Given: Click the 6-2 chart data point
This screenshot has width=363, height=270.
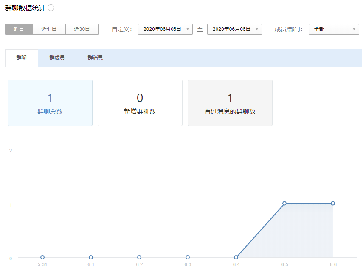Looking at the screenshot, I should [x=139, y=257].
